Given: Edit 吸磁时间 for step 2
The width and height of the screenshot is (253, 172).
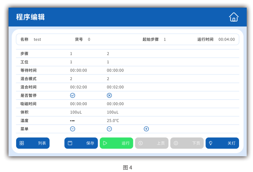Looking at the screenshot, I should point(115,104).
